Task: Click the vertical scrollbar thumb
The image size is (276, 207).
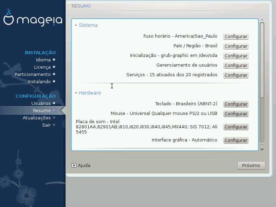Action: coord(262,60)
